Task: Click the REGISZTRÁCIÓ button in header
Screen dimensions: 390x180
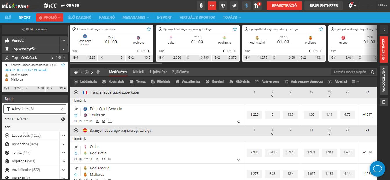Action: coord(284,5)
